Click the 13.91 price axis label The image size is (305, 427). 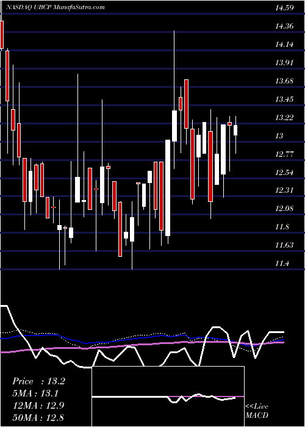pos(284,63)
